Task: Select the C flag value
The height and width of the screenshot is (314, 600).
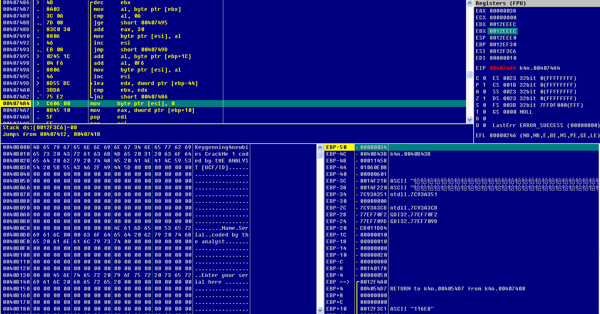Action: [484, 78]
